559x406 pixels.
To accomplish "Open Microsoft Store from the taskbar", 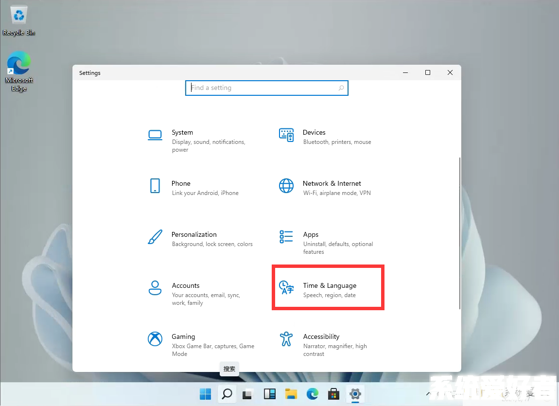I will (333, 394).
